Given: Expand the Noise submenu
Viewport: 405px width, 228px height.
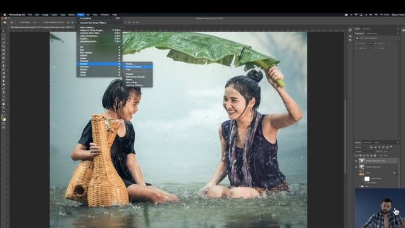Looking at the screenshot, I should click(x=99, y=58).
